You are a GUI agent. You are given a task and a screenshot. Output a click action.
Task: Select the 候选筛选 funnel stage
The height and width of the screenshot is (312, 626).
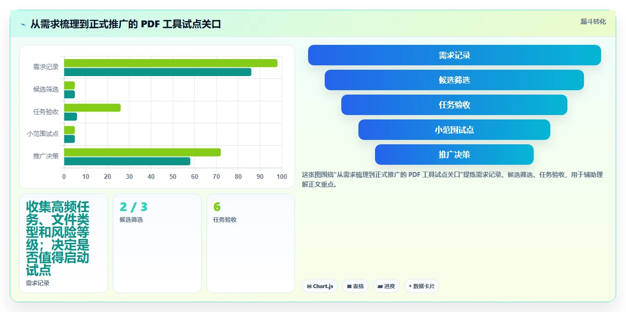[455, 80]
